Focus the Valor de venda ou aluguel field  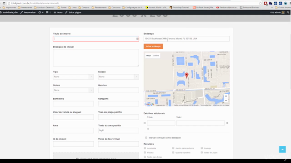tap(73, 117)
